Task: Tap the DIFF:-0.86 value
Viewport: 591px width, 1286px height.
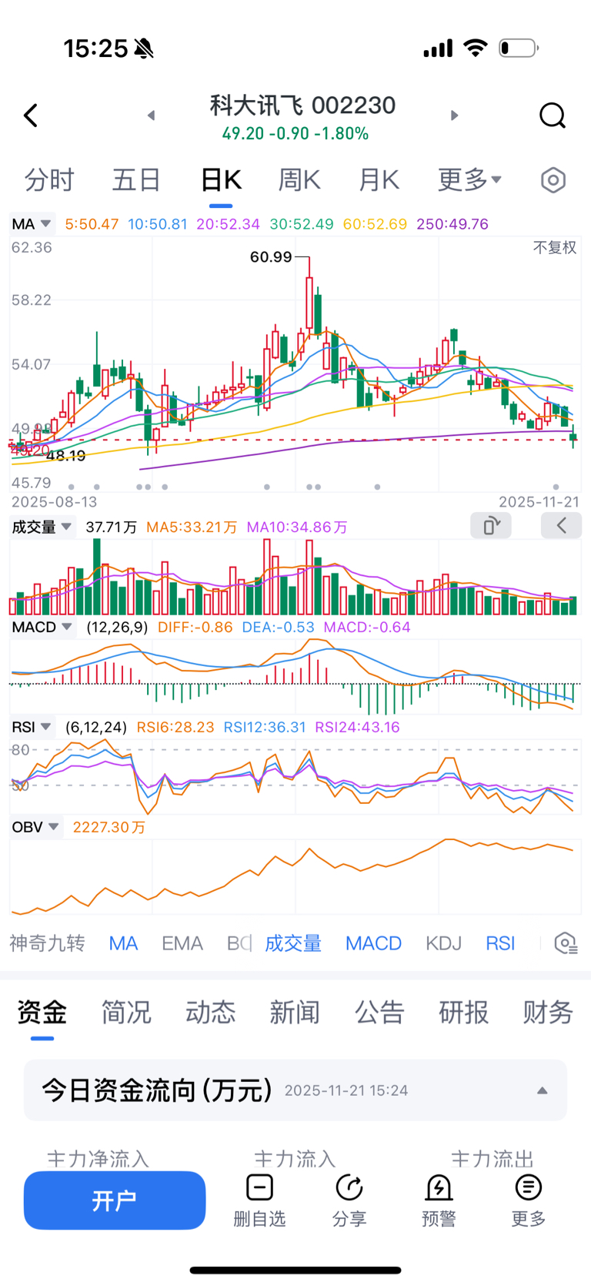Action: pyautogui.click(x=195, y=628)
